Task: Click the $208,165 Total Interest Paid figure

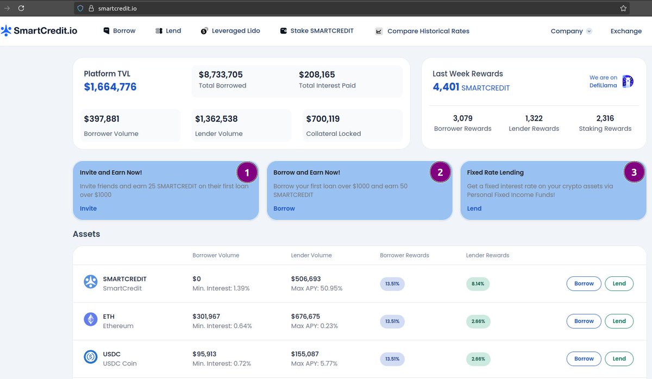Action: tap(317, 75)
